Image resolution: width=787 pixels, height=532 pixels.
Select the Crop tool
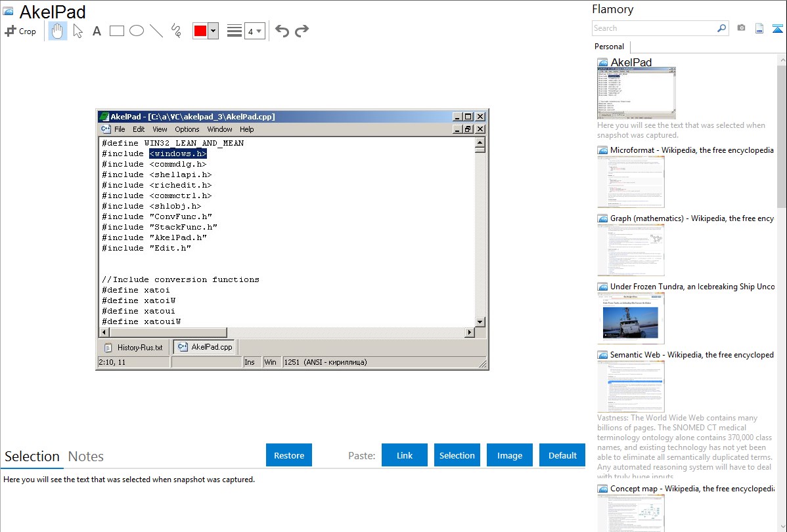point(20,31)
